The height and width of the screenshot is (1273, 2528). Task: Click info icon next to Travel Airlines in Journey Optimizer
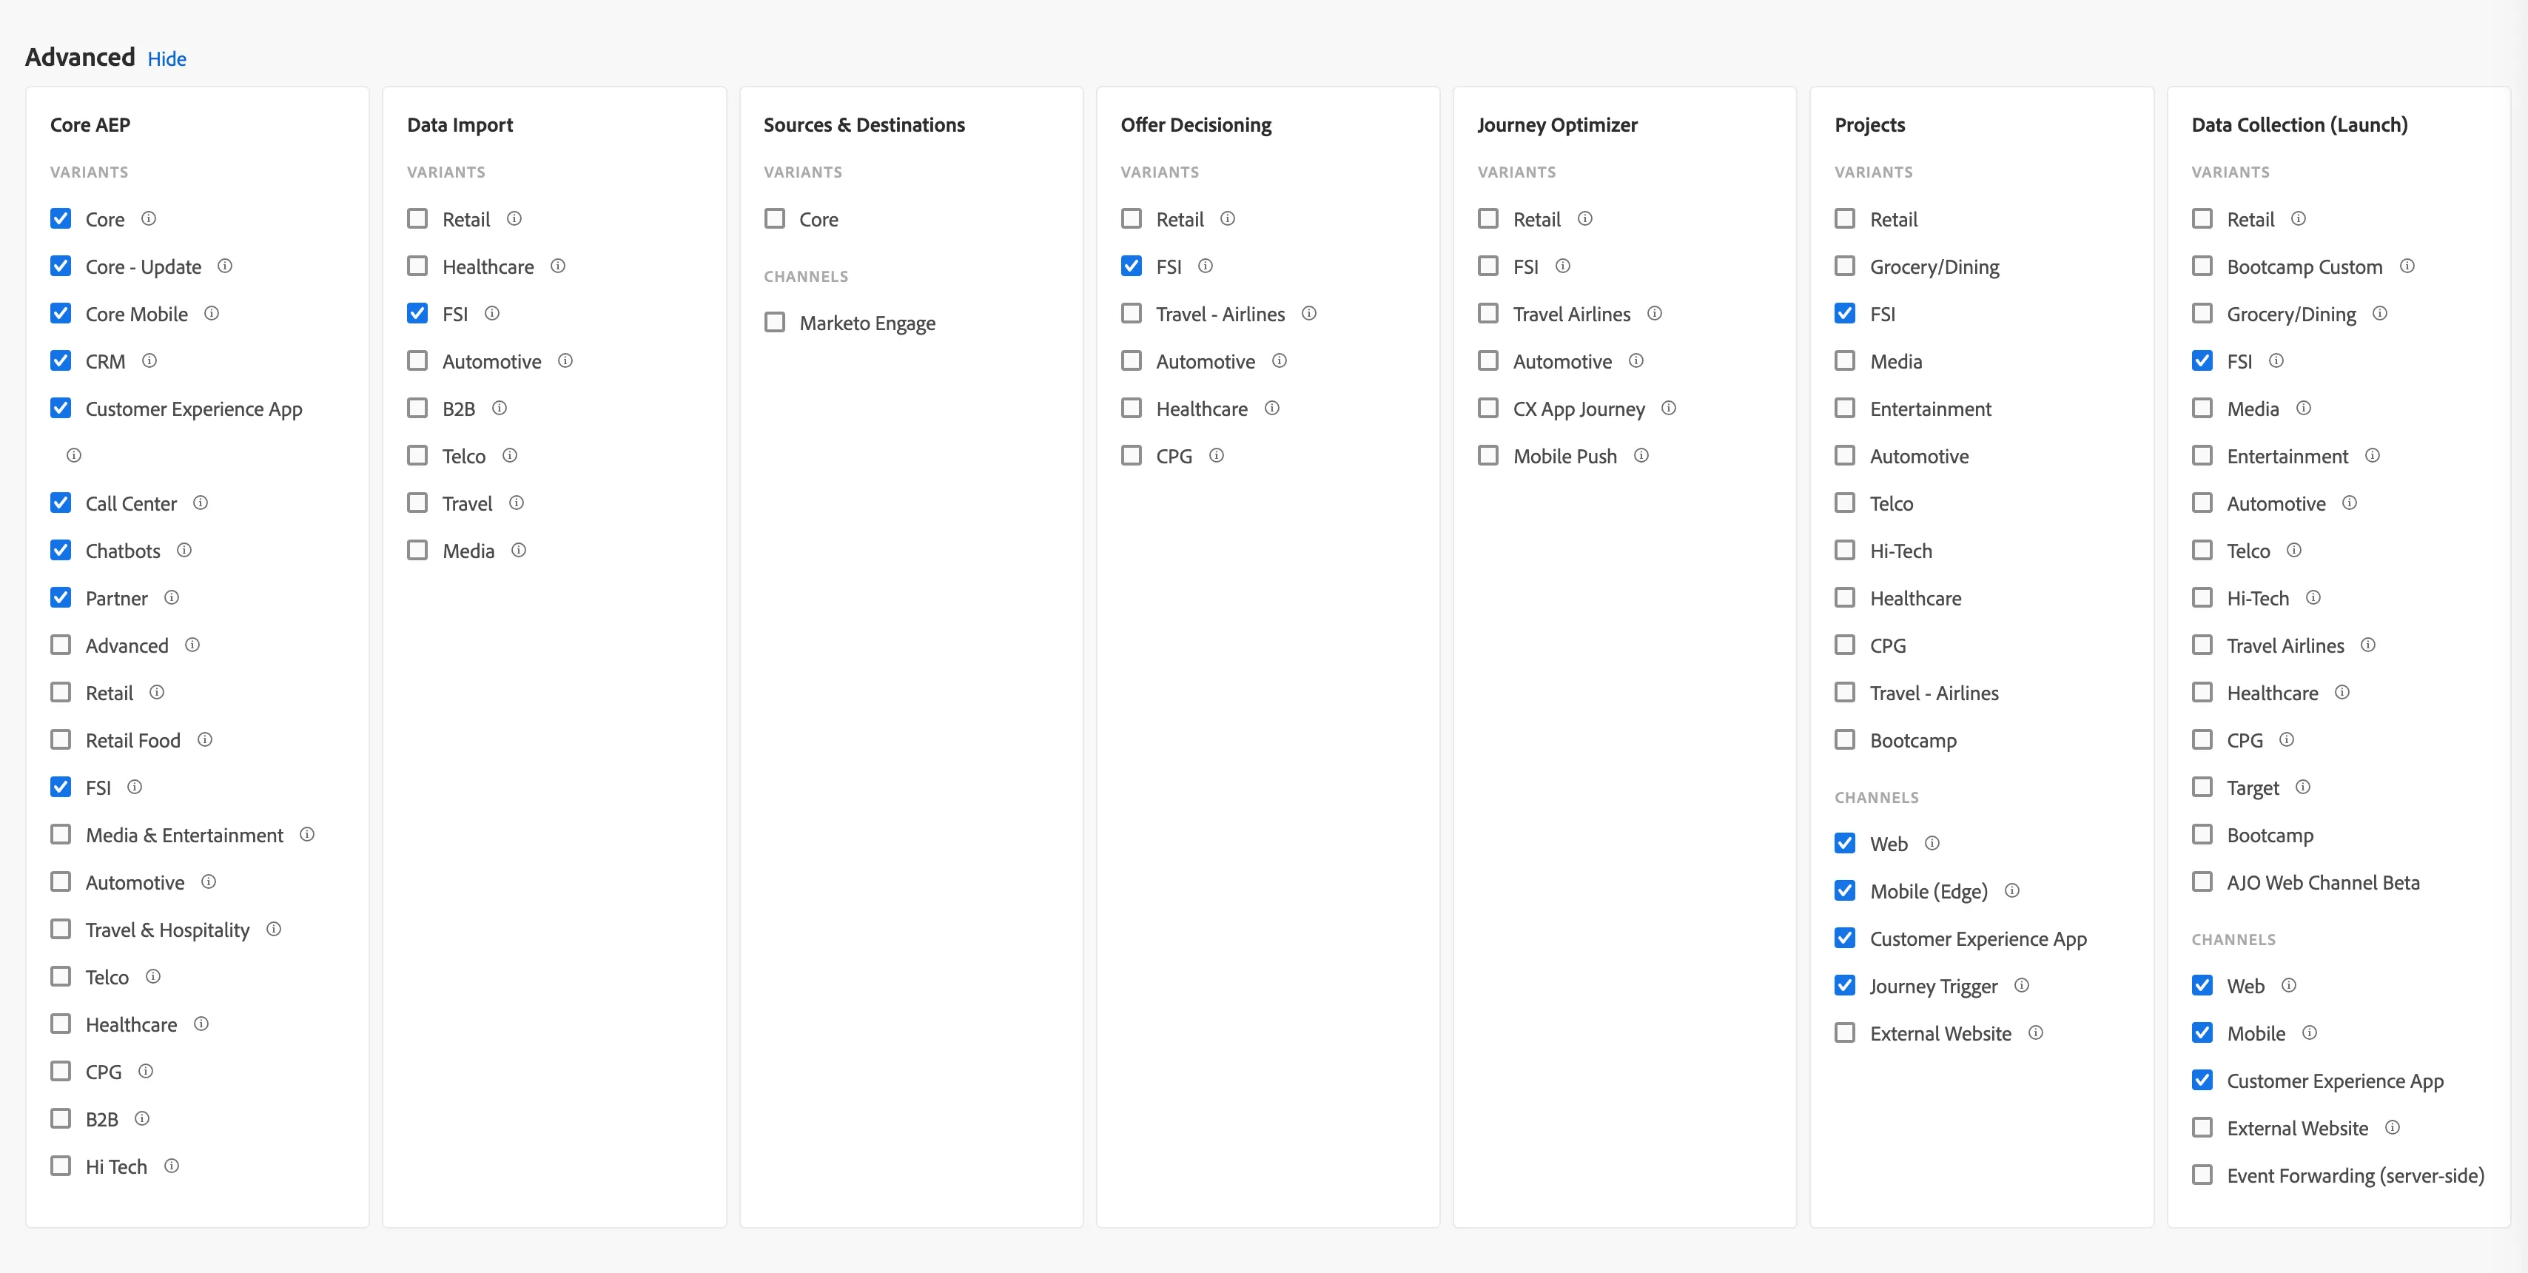[1655, 313]
